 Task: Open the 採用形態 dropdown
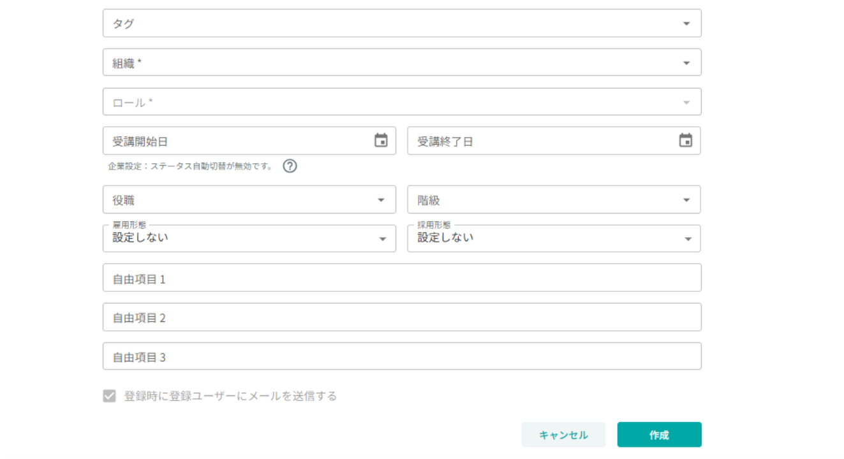point(554,238)
